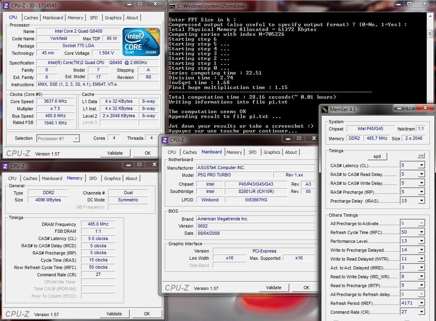Click the CPU-Z icon in the Mainboard window title
Image resolution: width=436 pixels, height=321 pixels.
pos(165,140)
